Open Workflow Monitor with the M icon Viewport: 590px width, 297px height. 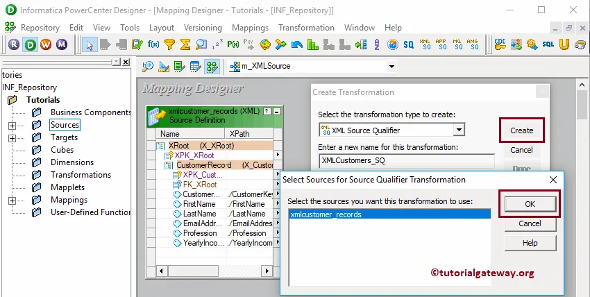pos(62,44)
